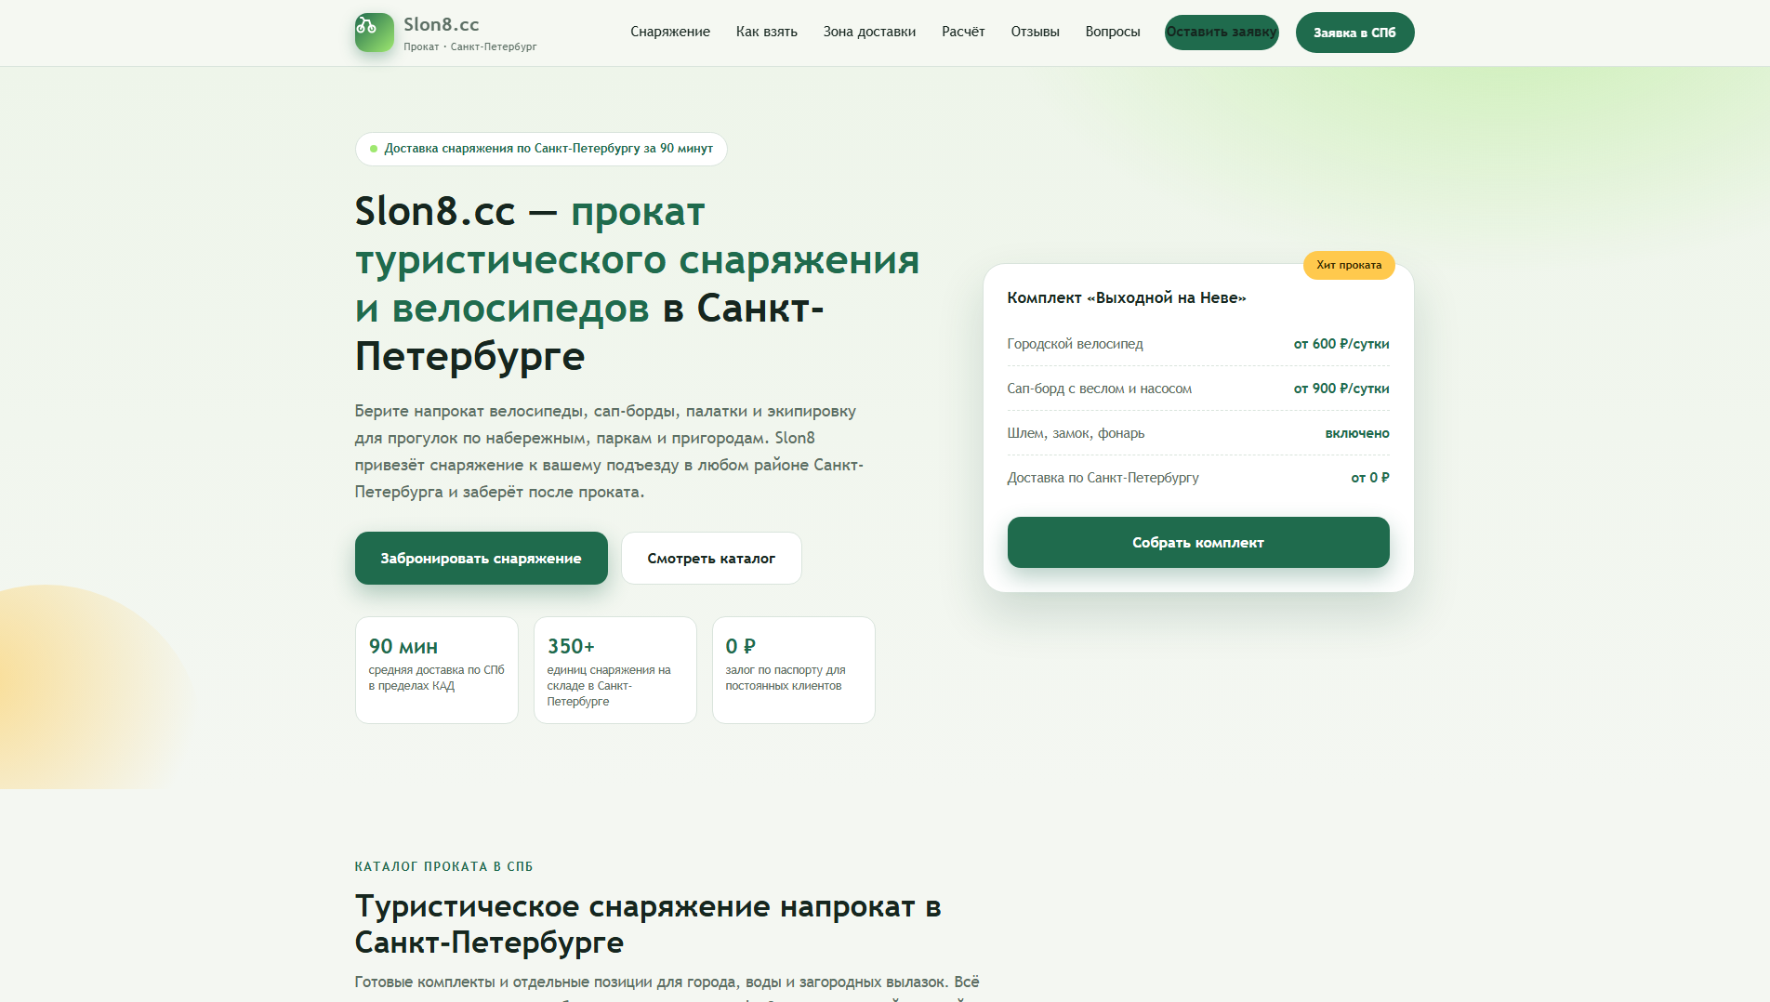Select Расчёт in the navigation
Screen dimensions: 1770x1002
click(963, 32)
